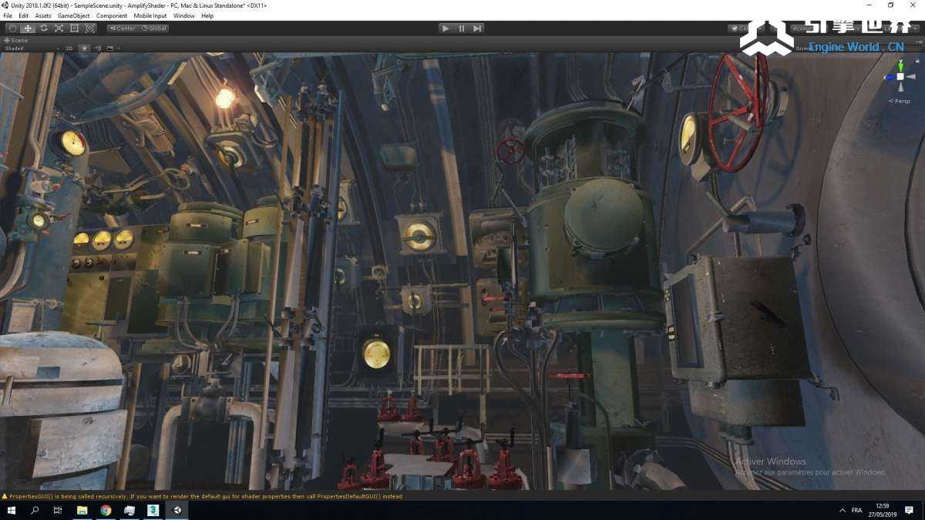Viewport: 925px width, 520px height.
Task: Click the center cube of scene gizmo
Action: coord(900,77)
